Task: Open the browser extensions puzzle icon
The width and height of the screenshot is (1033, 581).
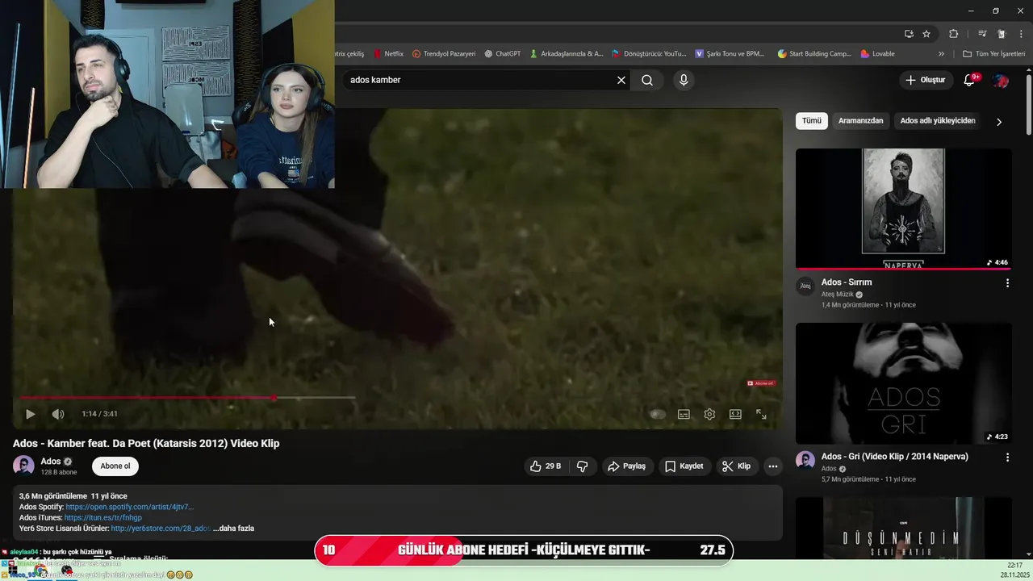Action: pos(954,34)
